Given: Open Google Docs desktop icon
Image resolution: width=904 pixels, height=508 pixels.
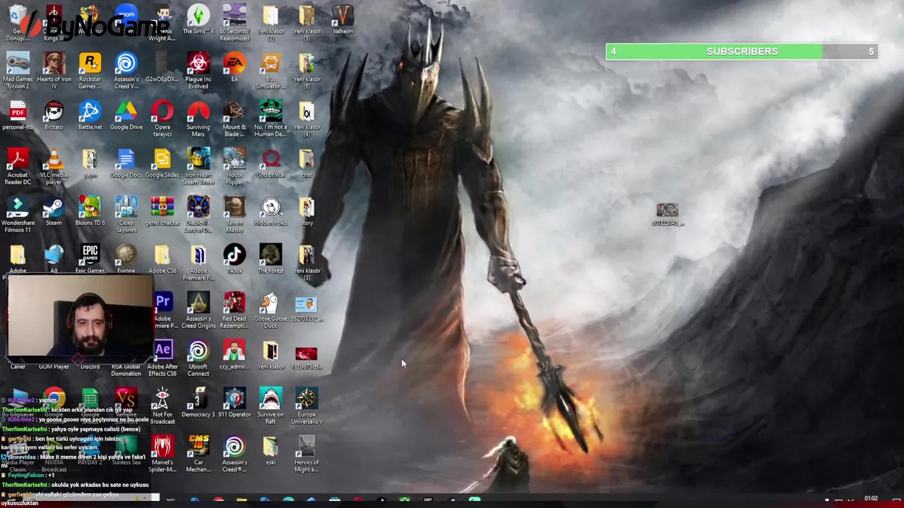Looking at the screenshot, I should pos(126,164).
